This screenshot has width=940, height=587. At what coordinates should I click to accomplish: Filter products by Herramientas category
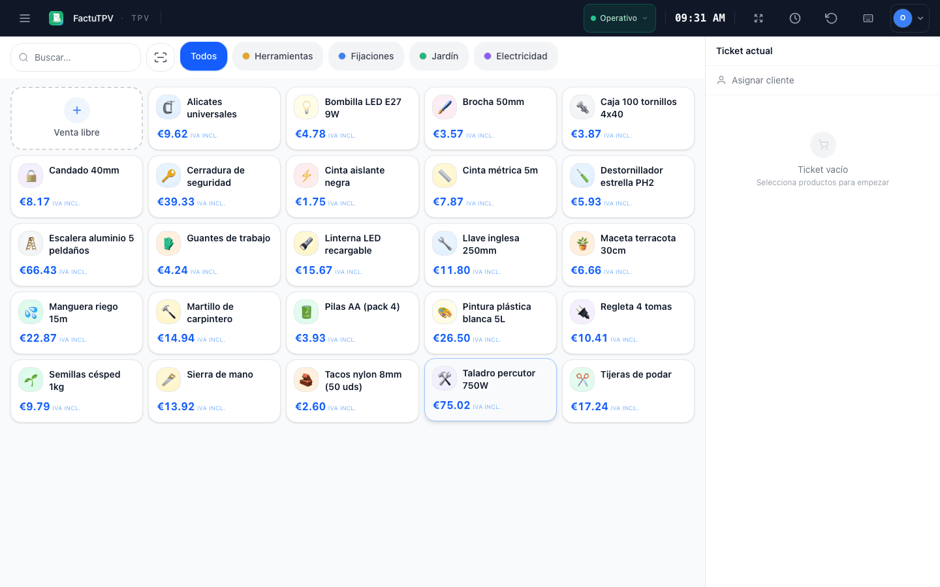pyautogui.click(x=277, y=56)
